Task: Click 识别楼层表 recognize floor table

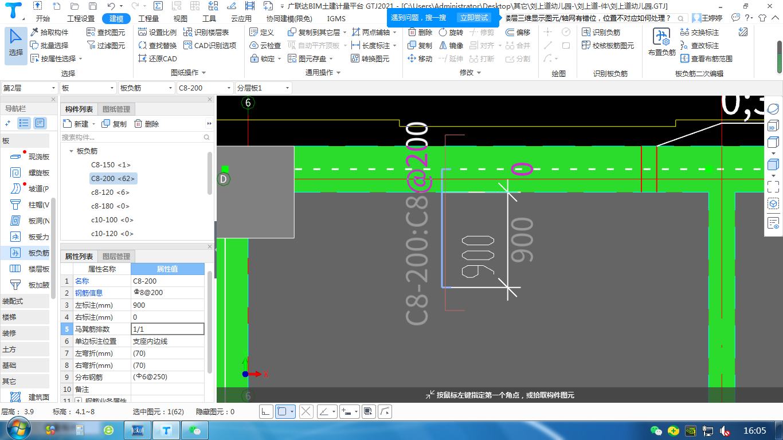Action: (x=206, y=32)
